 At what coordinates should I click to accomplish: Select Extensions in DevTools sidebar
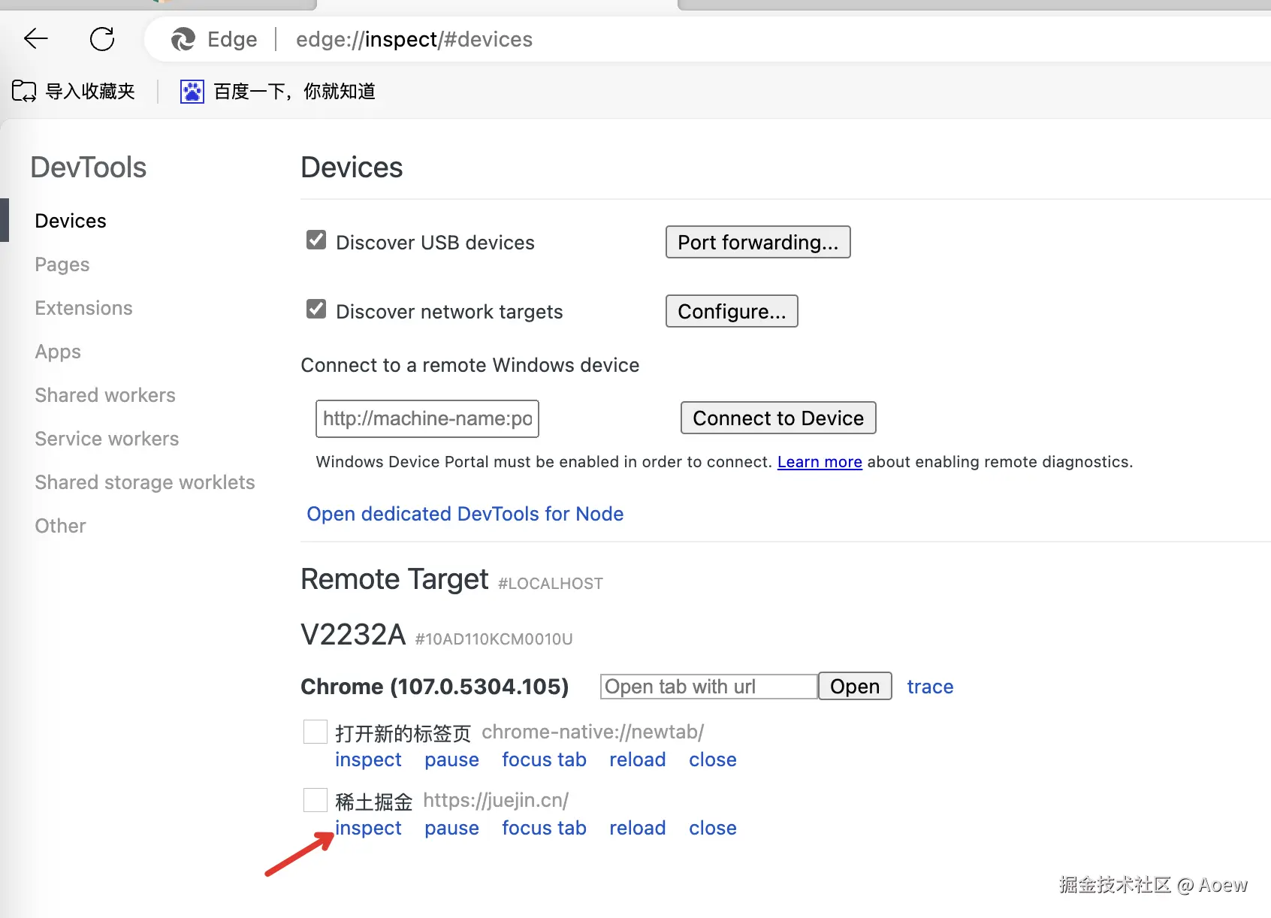coord(83,308)
